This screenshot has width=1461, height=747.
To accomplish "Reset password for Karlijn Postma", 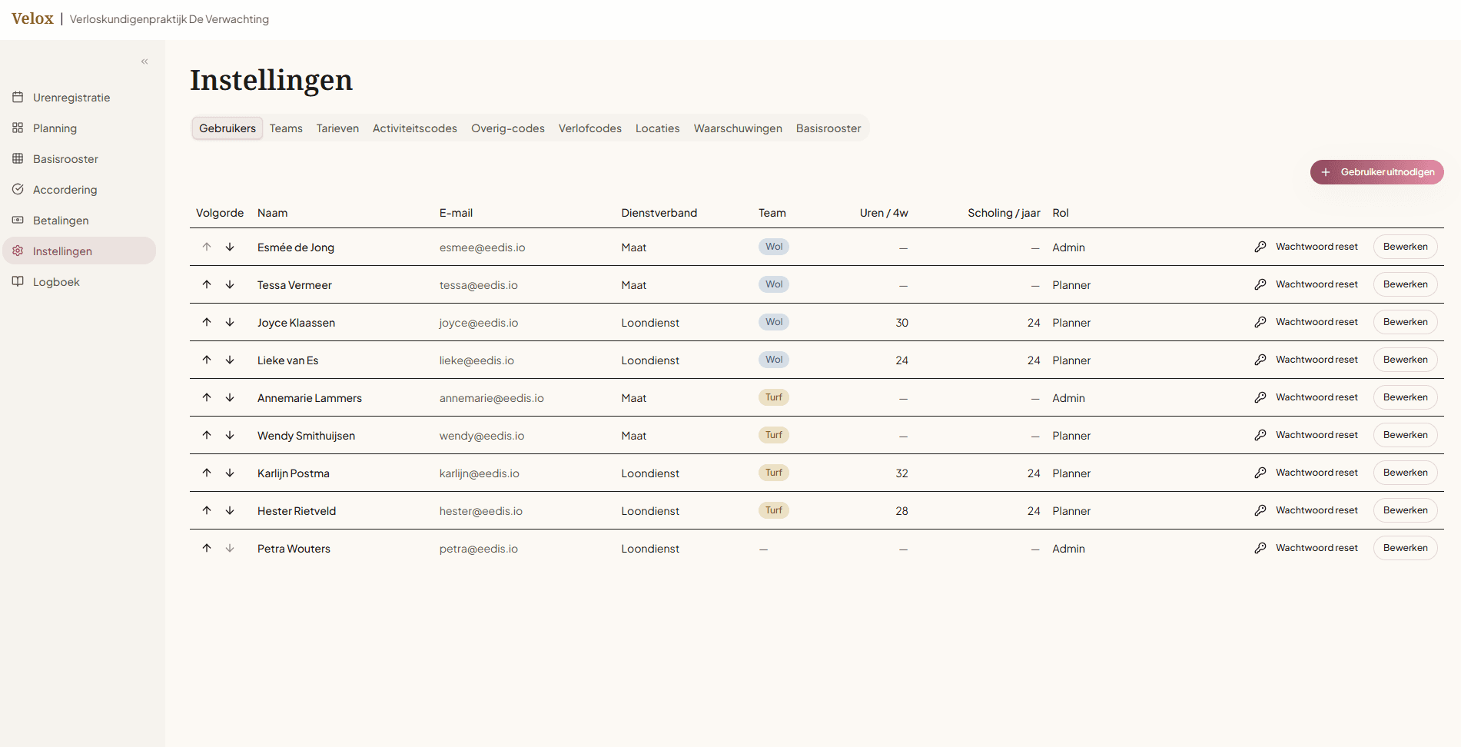I will coord(1307,473).
